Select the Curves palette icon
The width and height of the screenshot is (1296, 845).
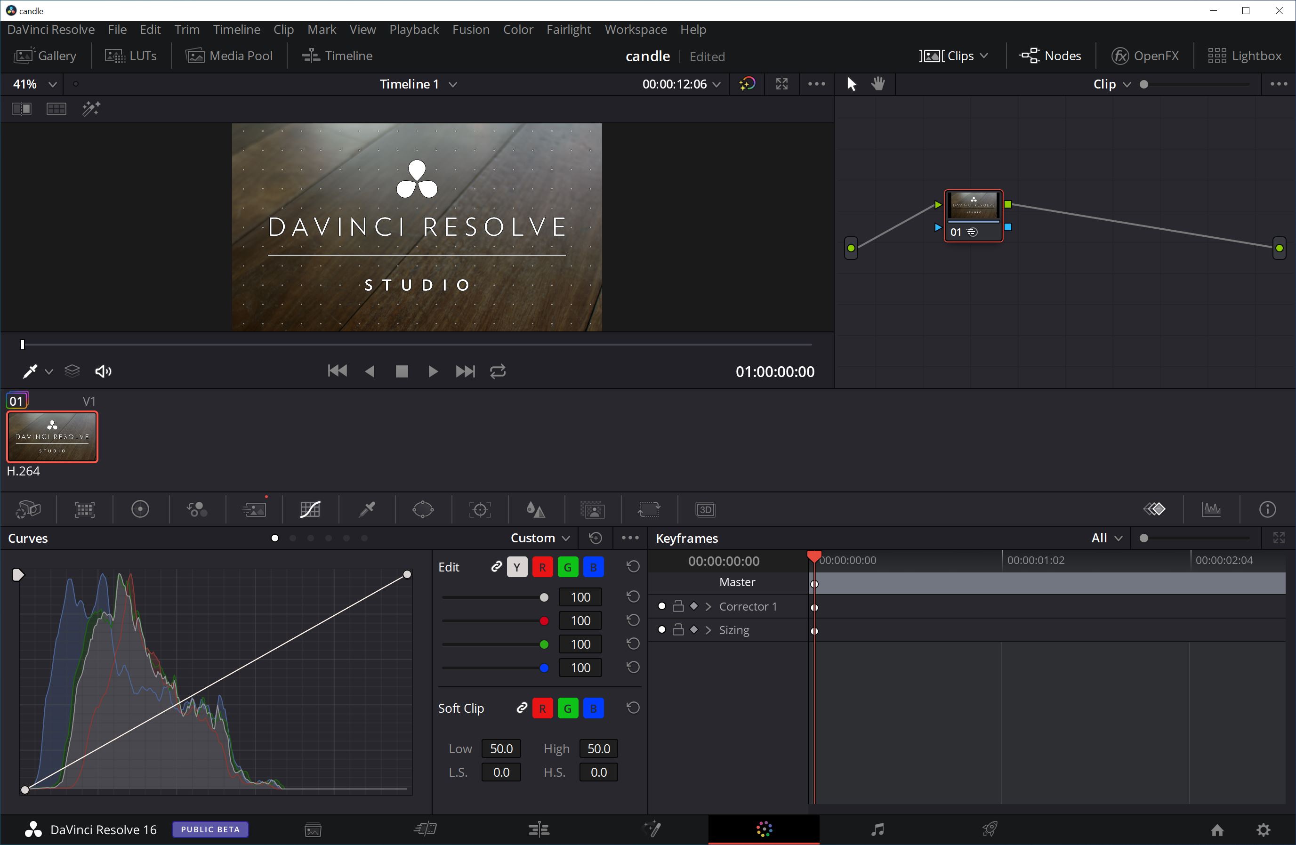click(x=310, y=510)
